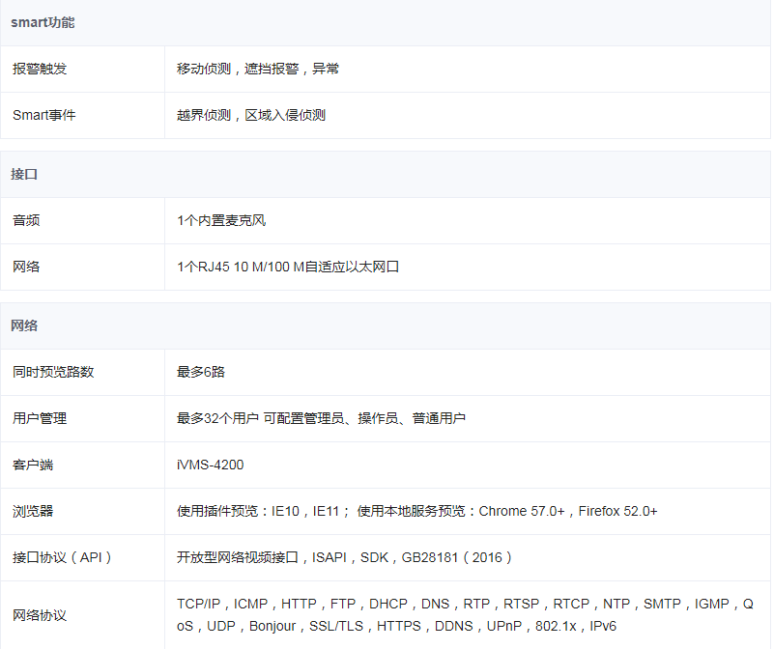Click the 移动侦测，遮挡报警，异常 value text

coord(258,69)
